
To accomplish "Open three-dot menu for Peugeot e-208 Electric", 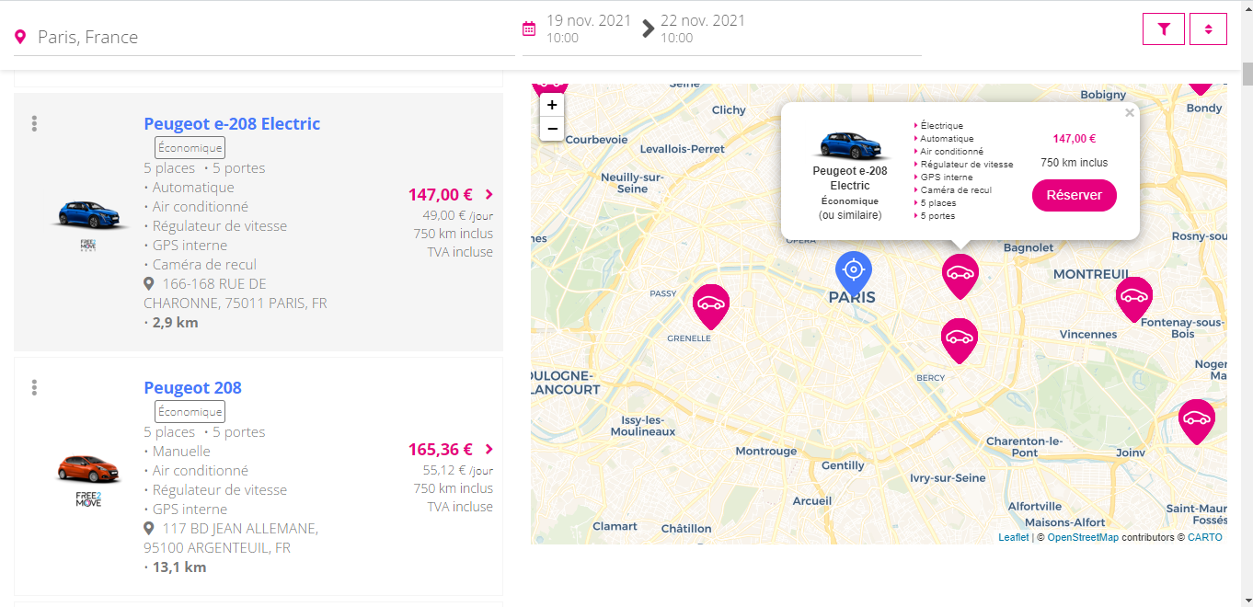I will (34, 123).
